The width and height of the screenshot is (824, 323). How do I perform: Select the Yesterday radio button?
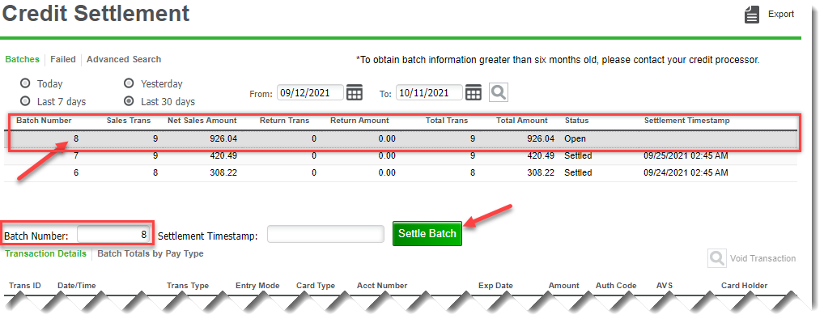pyautogui.click(x=128, y=83)
